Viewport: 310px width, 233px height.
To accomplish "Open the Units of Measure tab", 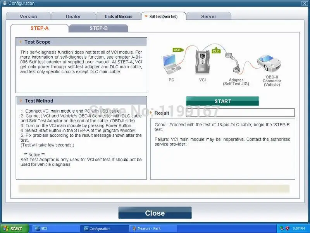I will point(118,16).
